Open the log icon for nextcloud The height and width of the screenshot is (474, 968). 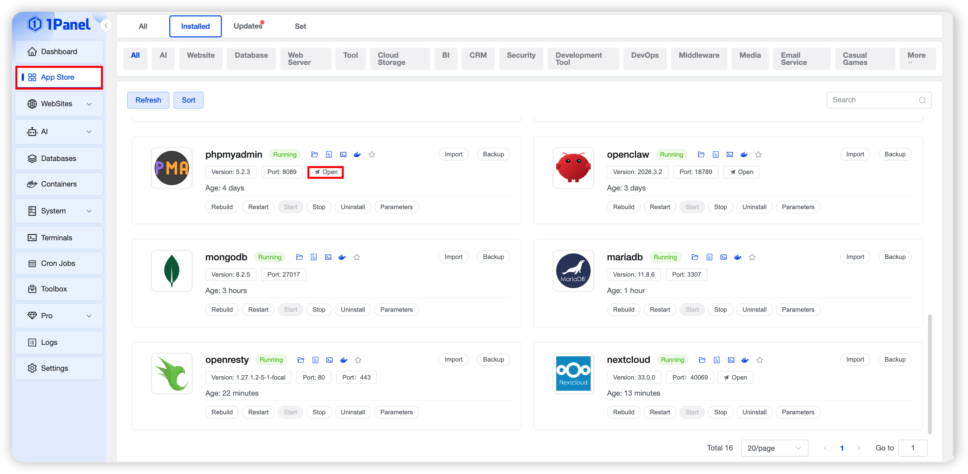tap(717, 360)
